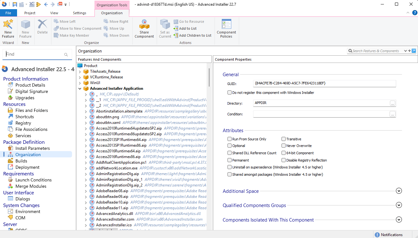The width and height of the screenshot is (418, 238).
Task: Click the Add to List icon
Action: [x=176, y=28]
